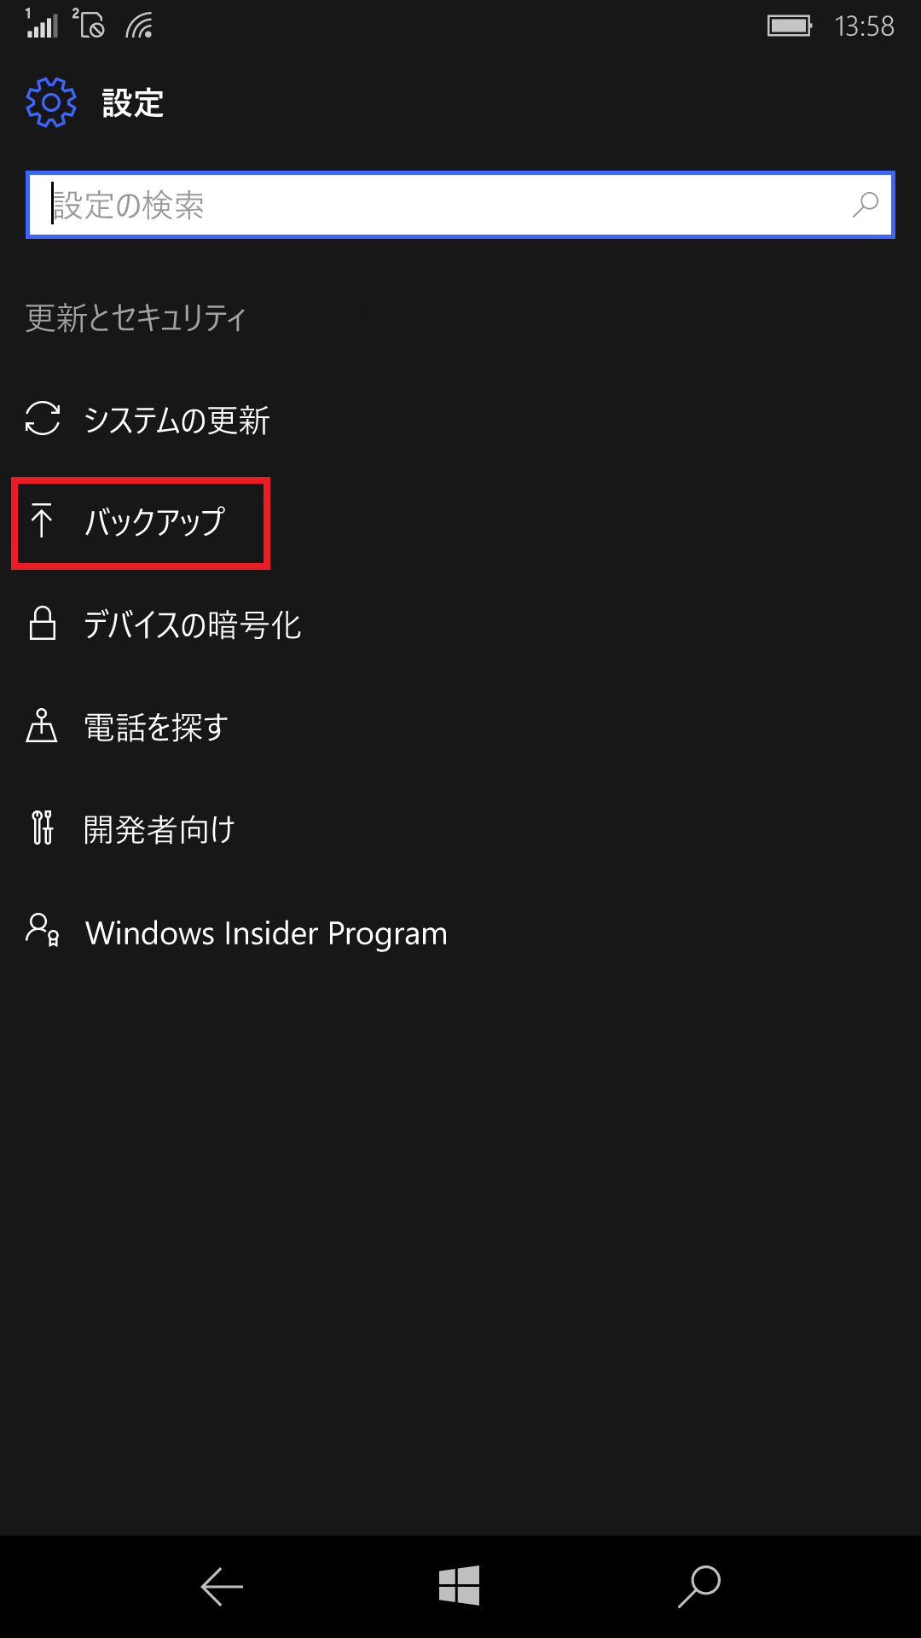Click the battery status icon
The height and width of the screenshot is (1638, 921).
tap(790, 26)
